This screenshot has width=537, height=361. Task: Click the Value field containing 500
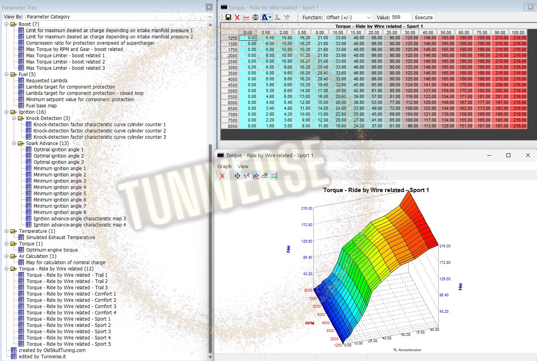click(401, 17)
